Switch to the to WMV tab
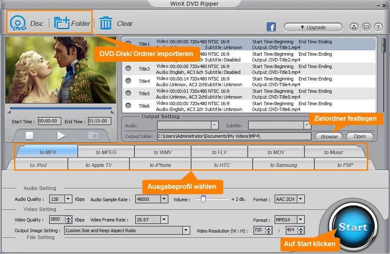This screenshot has width=390, height=254. [x=163, y=152]
